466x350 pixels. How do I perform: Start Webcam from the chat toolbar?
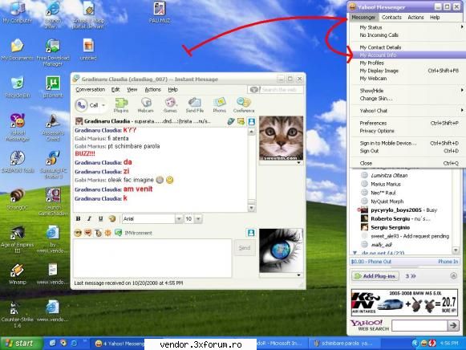(x=146, y=105)
